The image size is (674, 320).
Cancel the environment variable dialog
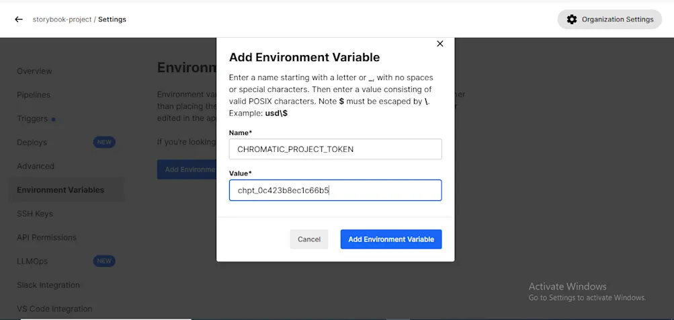(309, 239)
